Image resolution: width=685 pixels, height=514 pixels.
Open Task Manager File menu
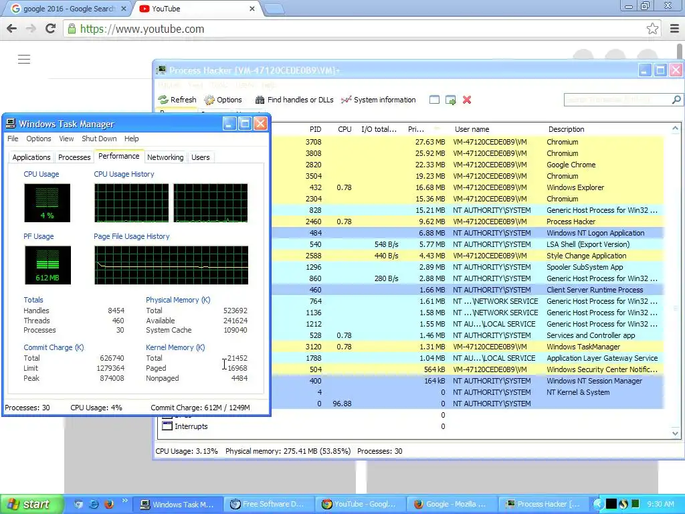(13, 139)
